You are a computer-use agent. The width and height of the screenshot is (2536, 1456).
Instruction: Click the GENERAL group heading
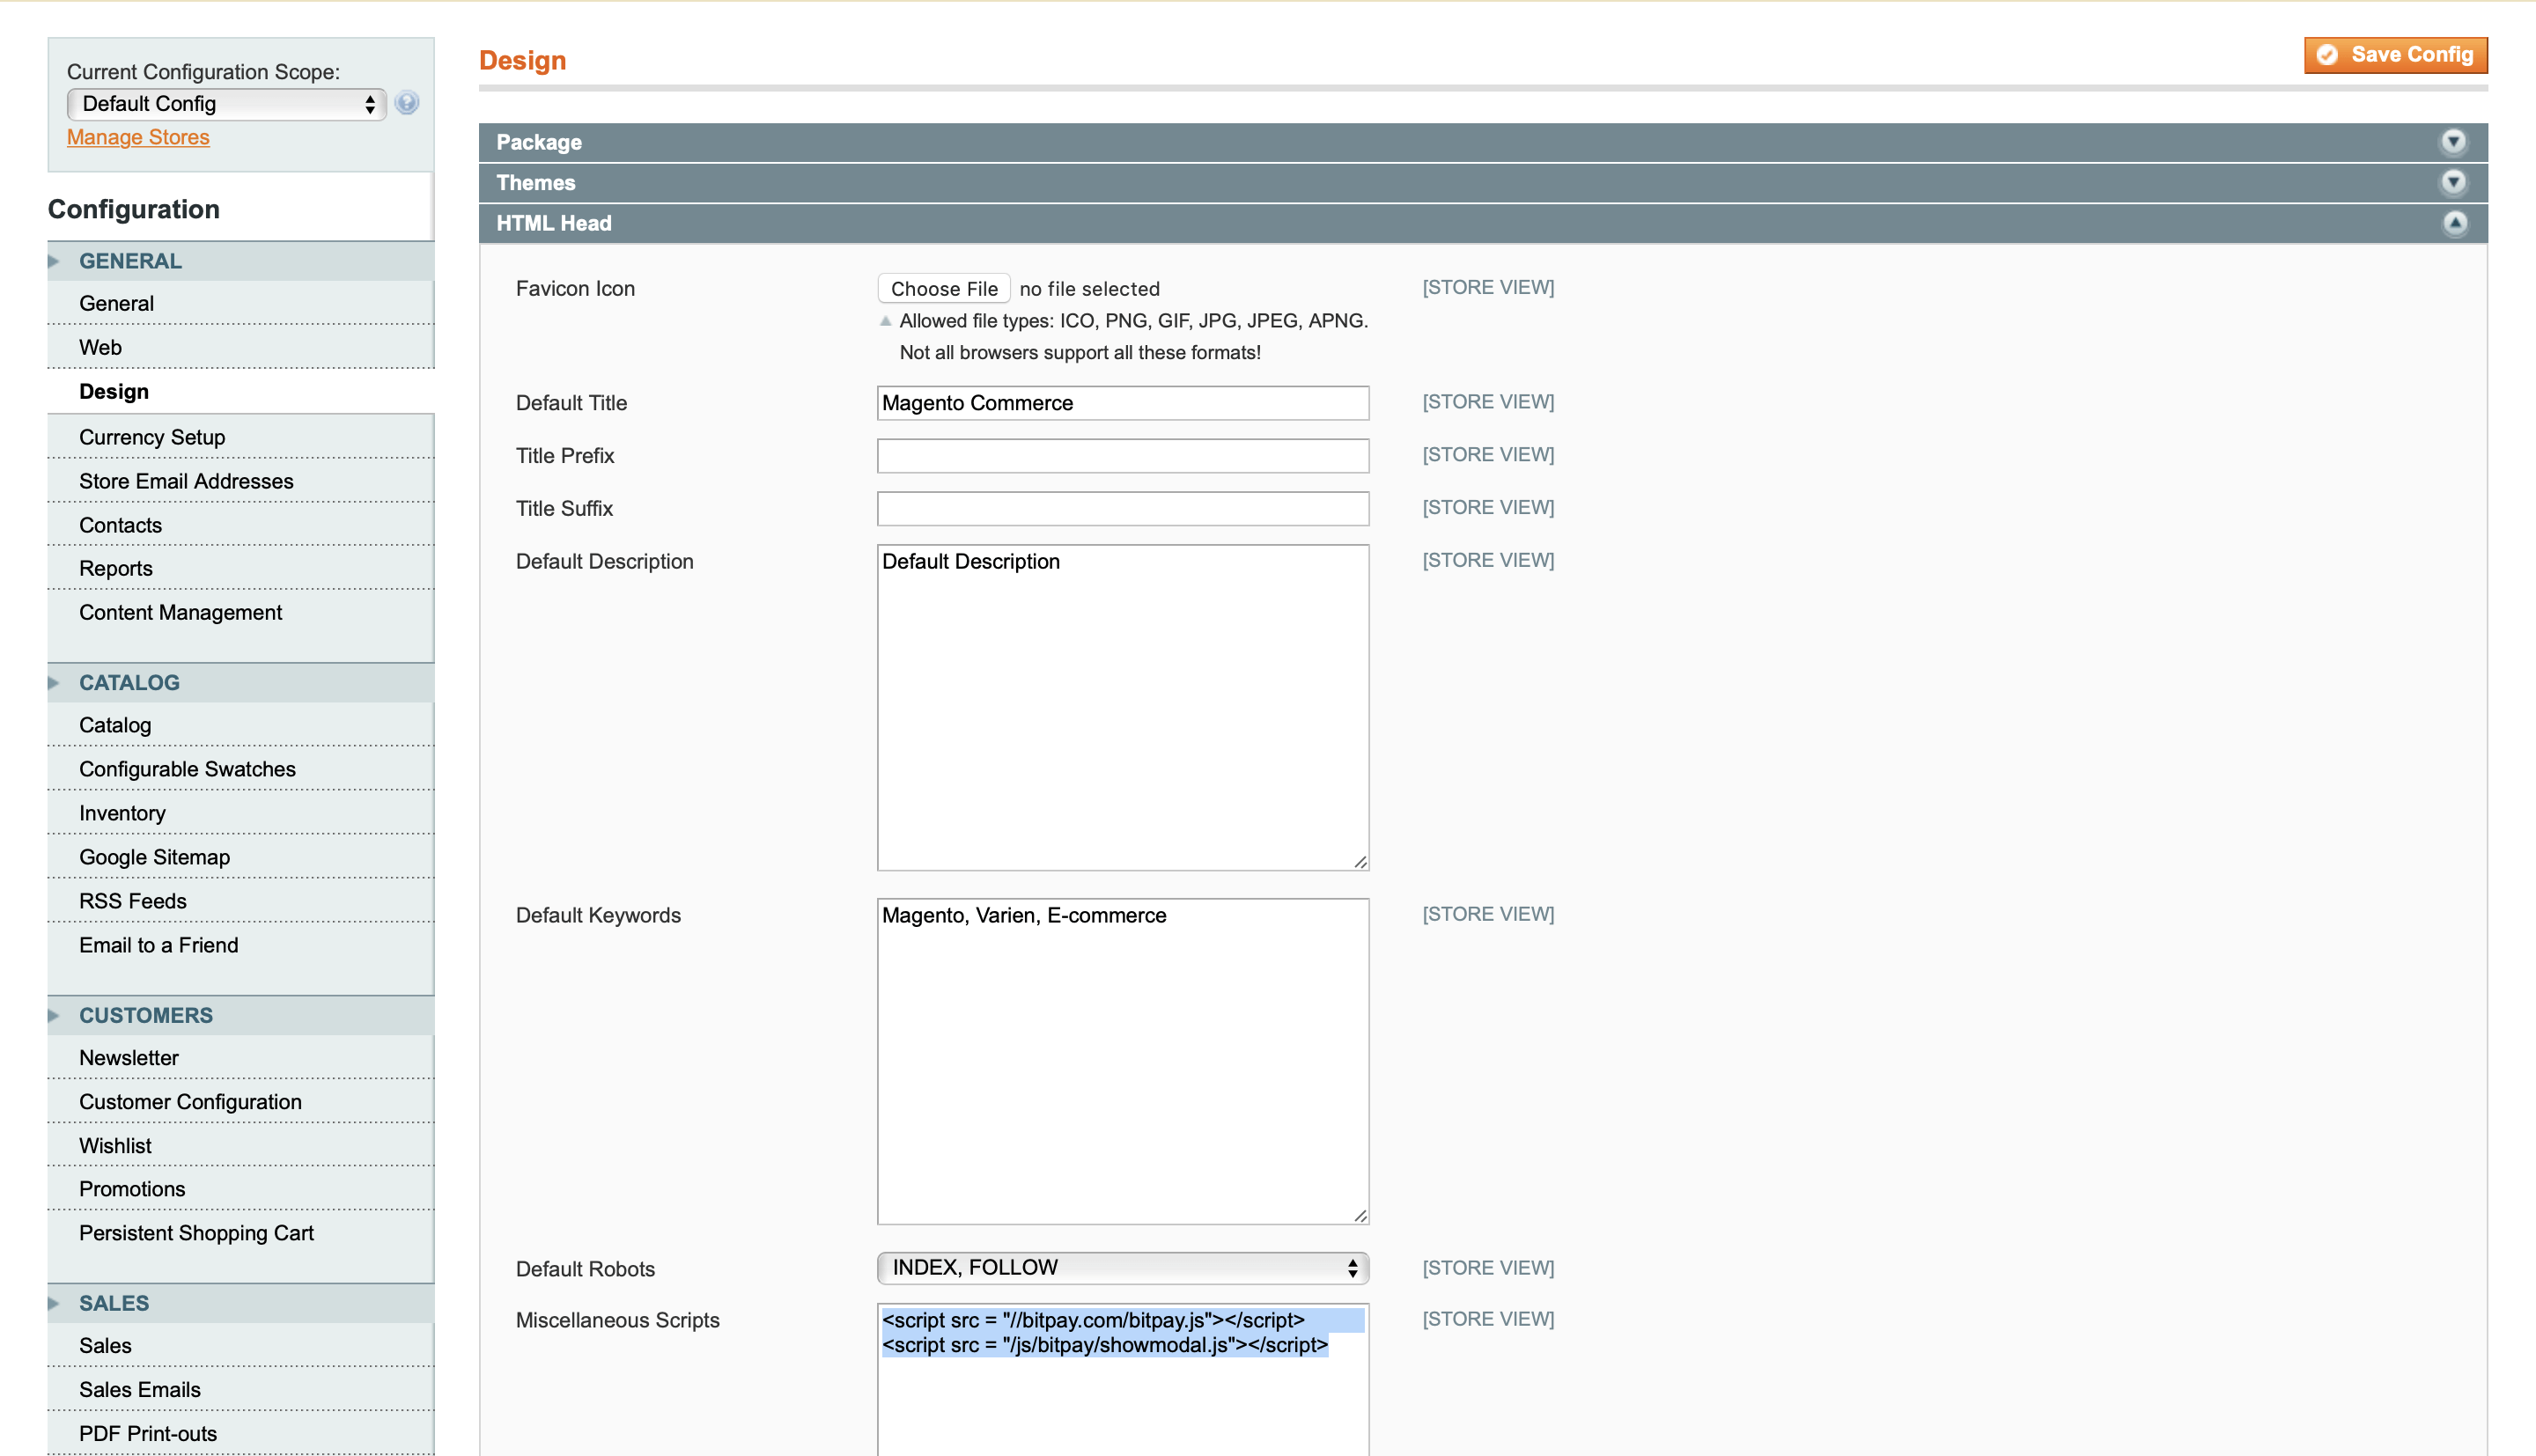(x=130, y=261)
